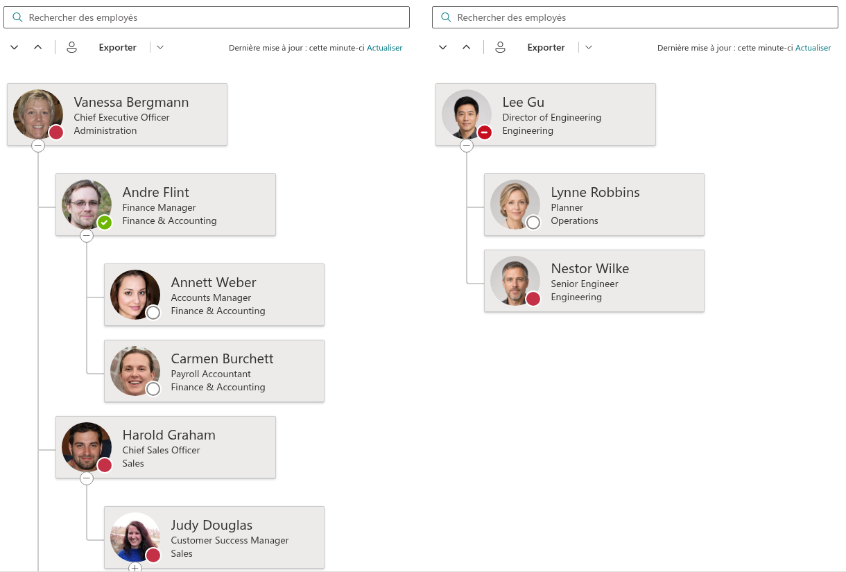Select Vanessa Bergmann name text
The height and width of the screenshot is (572, 846).
(132, 102)
